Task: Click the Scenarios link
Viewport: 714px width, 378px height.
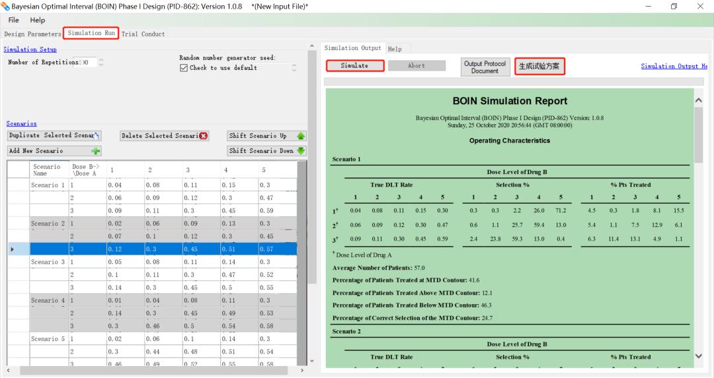Action: coord(21,123)
